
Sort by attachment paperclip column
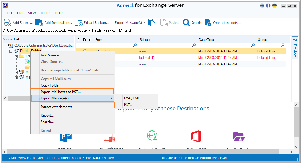click(90, 40)
